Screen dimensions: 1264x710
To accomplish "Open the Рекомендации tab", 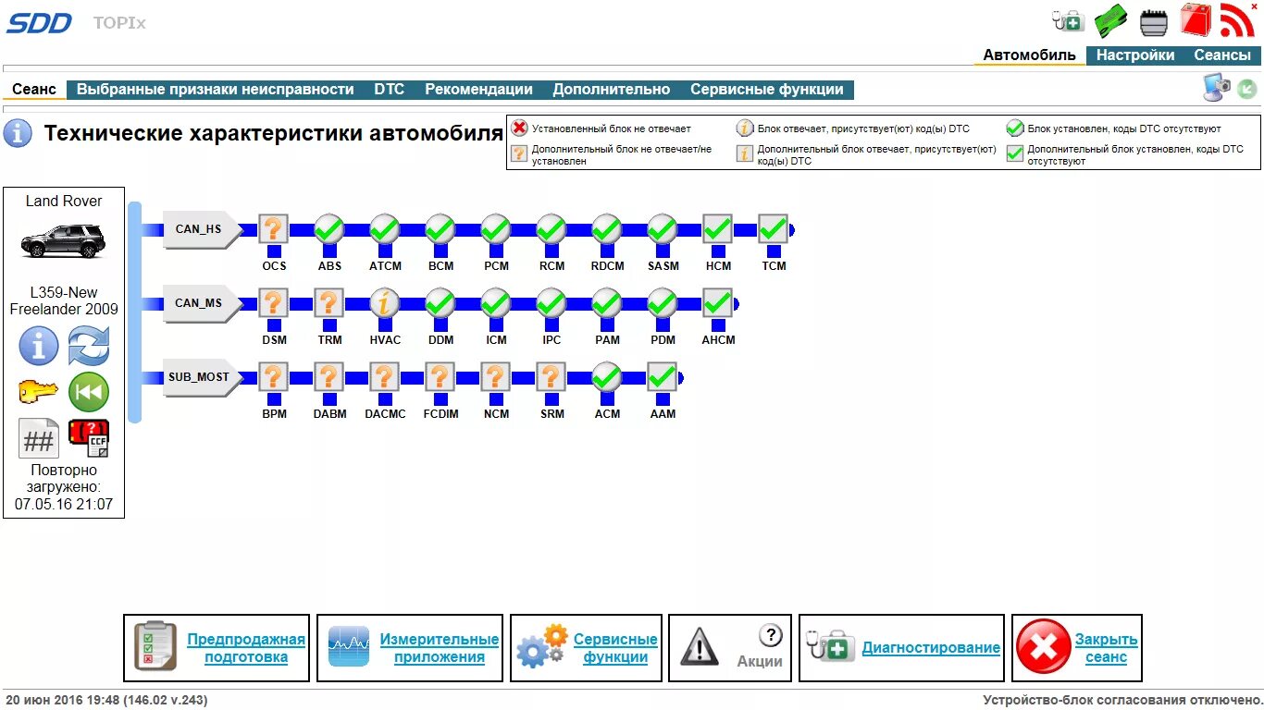I will coord(479,90).
